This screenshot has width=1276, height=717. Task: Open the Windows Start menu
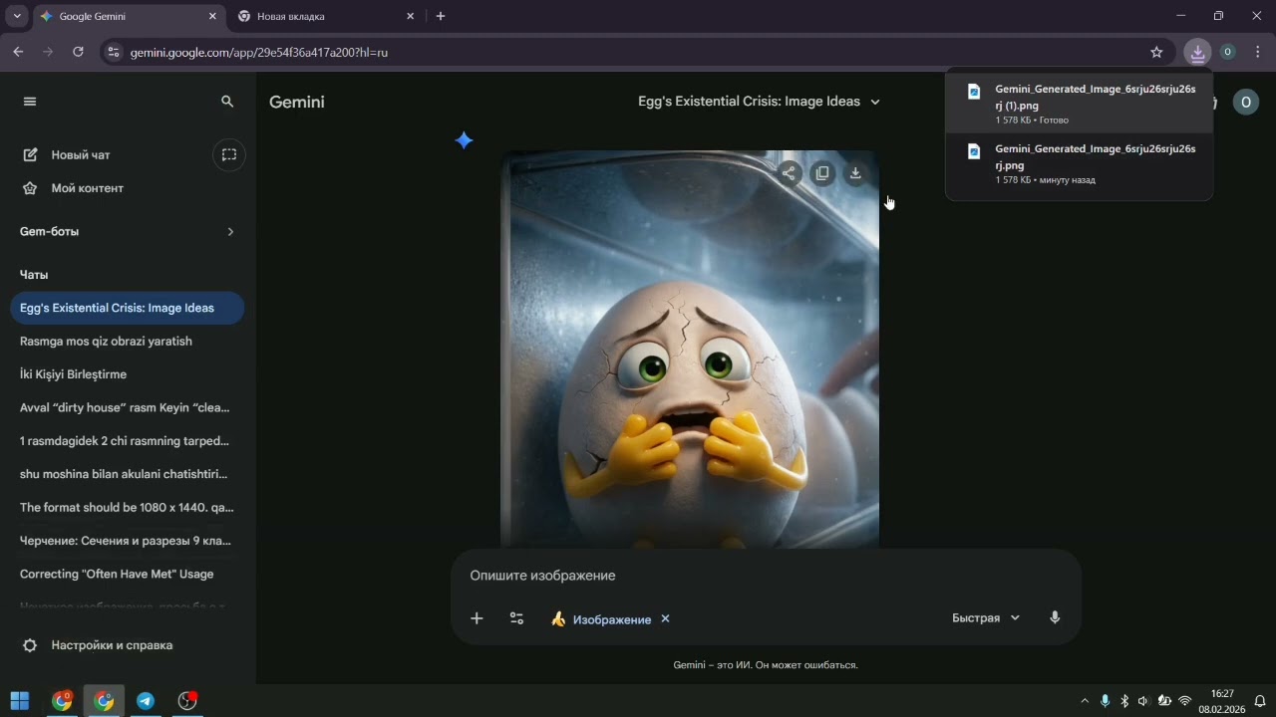point(20,701)
